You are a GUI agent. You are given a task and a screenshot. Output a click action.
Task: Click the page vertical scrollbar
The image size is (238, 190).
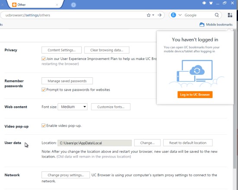235,98
